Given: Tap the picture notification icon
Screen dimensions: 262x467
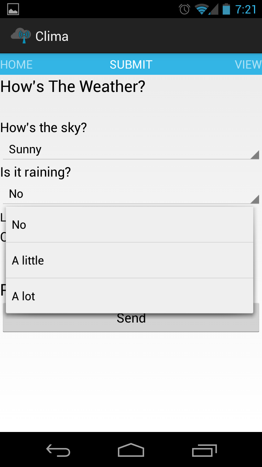Looking at the screenshot, I should pos(13,9).
